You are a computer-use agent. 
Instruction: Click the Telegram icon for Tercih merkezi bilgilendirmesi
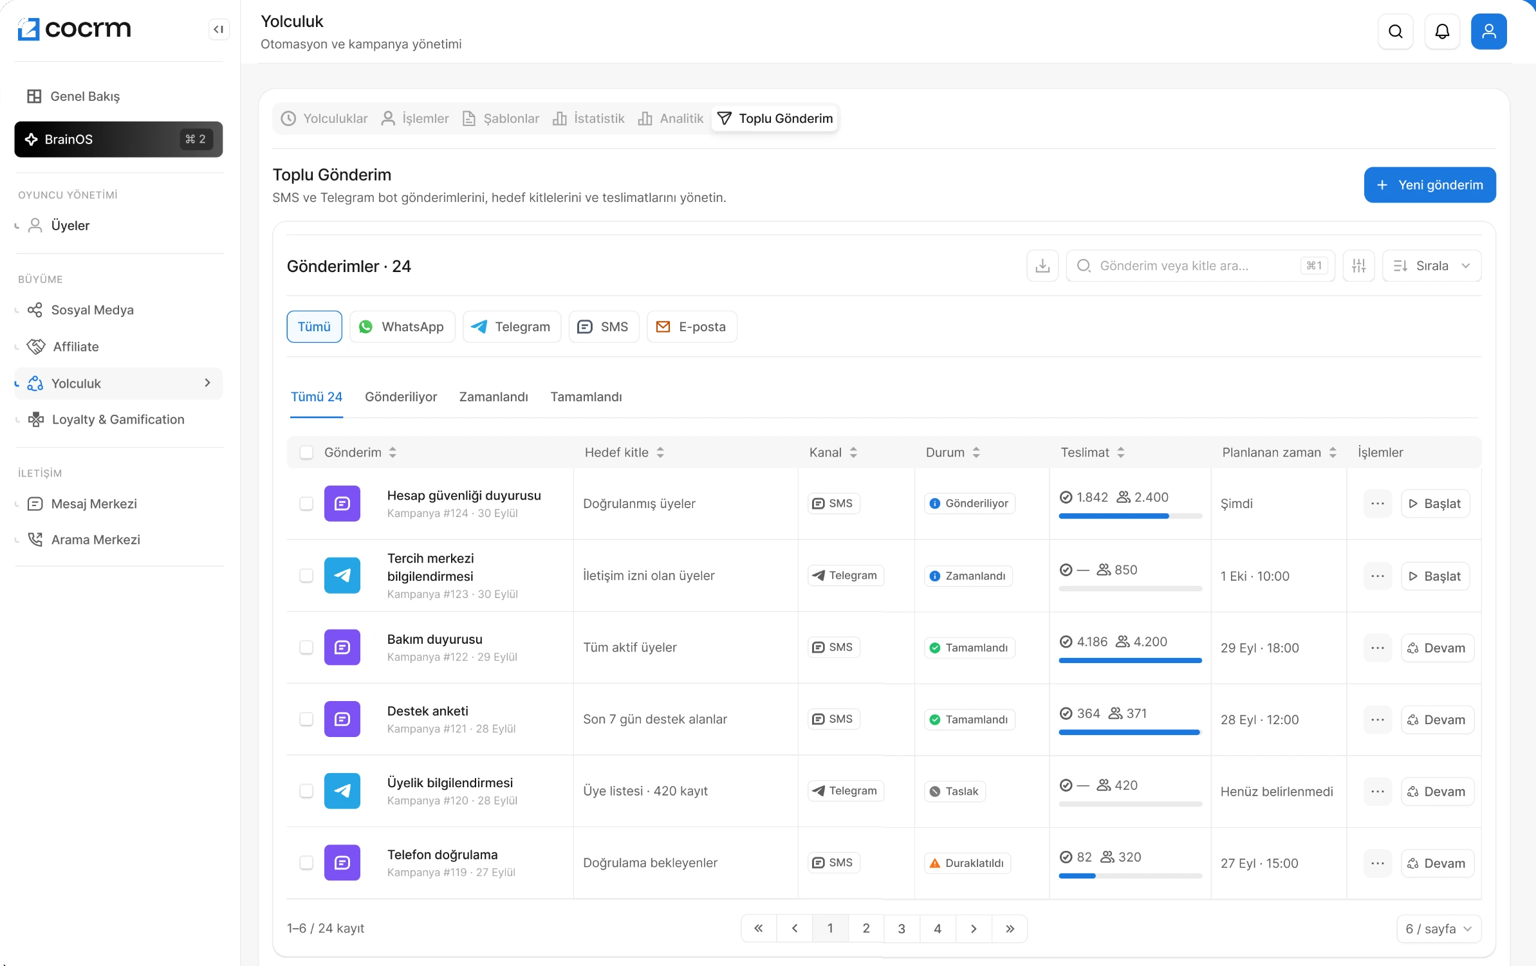[342, 576]
